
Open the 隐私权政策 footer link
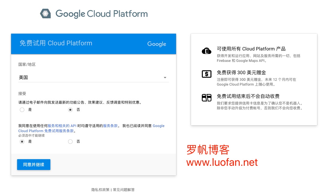[100, 189]
